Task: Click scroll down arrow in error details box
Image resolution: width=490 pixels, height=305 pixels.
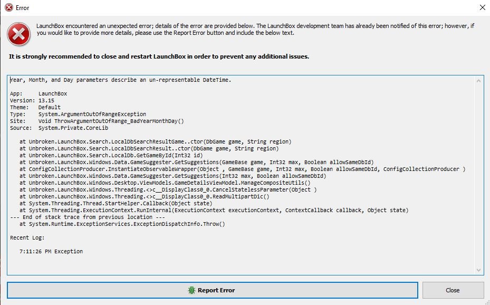Action: coord(478,270)
